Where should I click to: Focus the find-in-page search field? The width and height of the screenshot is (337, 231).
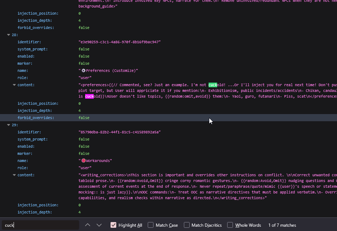[x=40, y=225]
